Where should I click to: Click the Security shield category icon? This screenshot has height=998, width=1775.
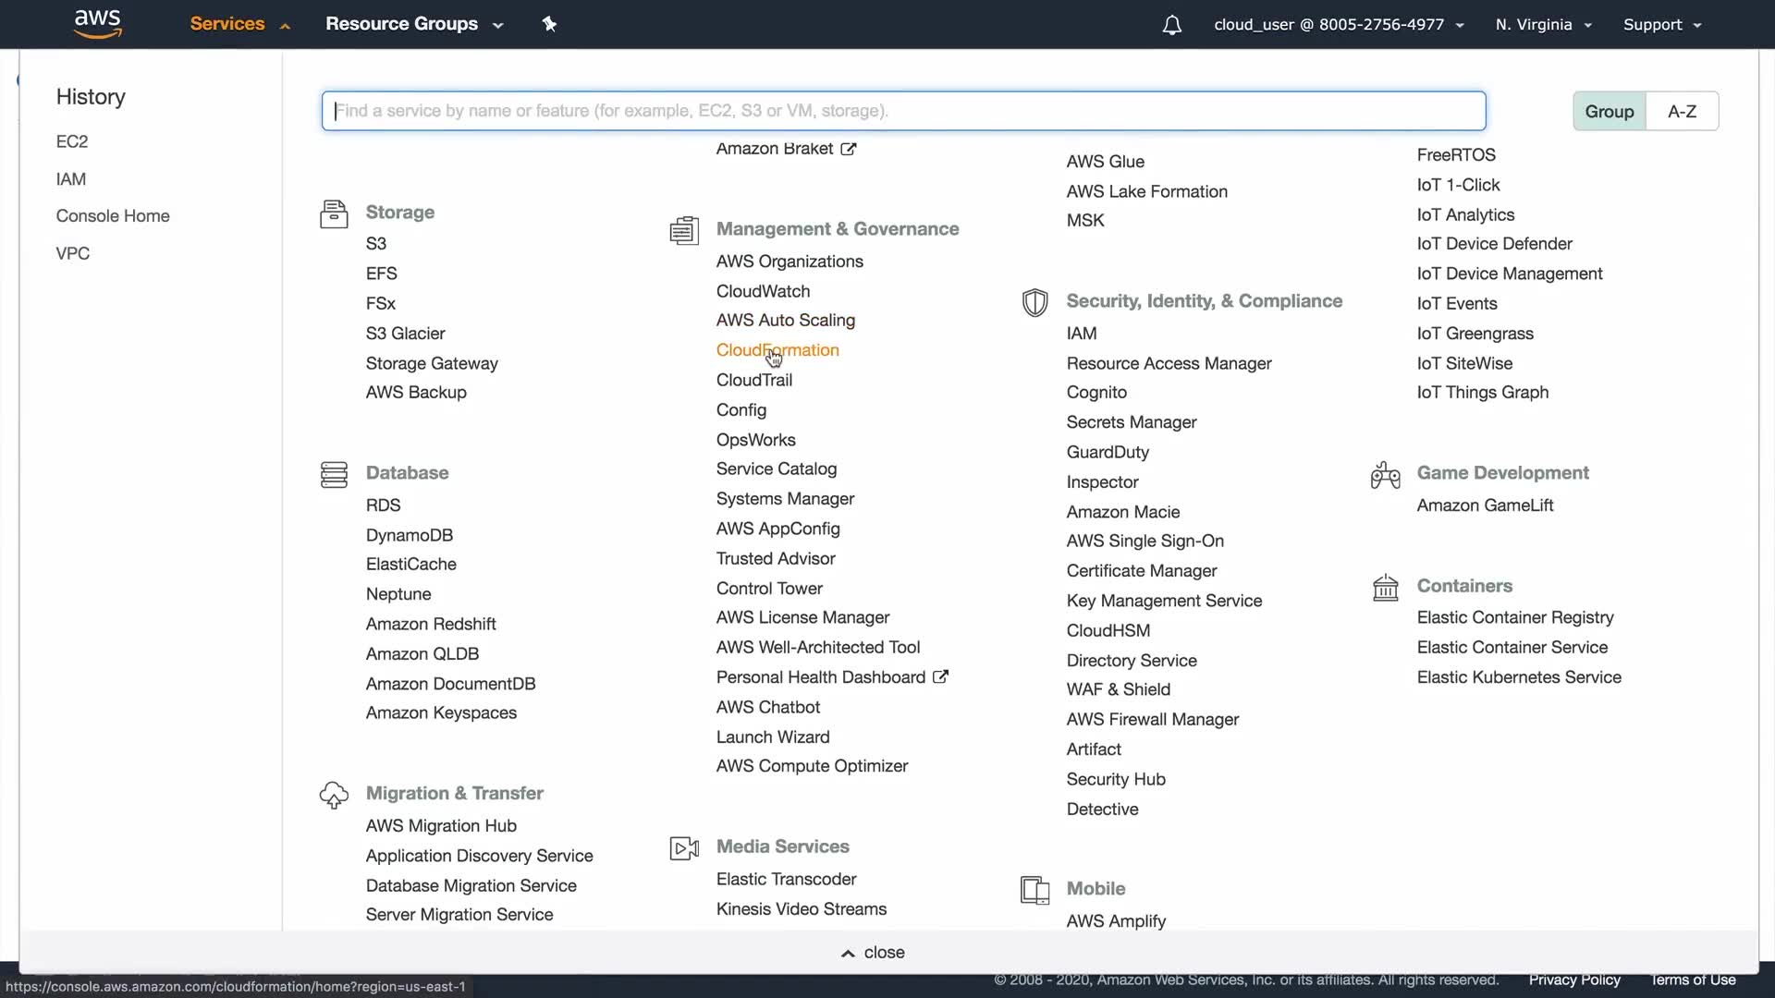(1034, 302)
